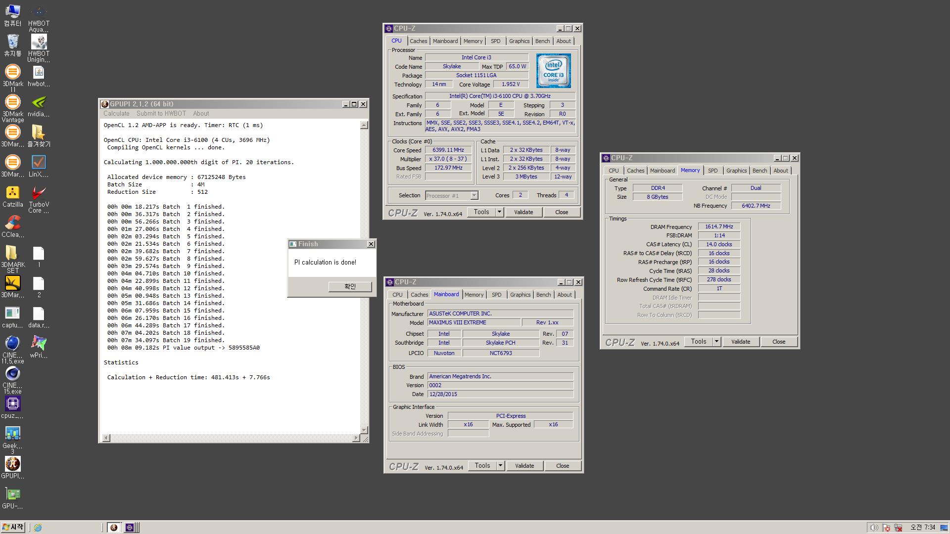Screen dimensions: 950x534
Task: Expand Tools dropdown arrow in Mainboard window
Action: click(x=500, y=466)
